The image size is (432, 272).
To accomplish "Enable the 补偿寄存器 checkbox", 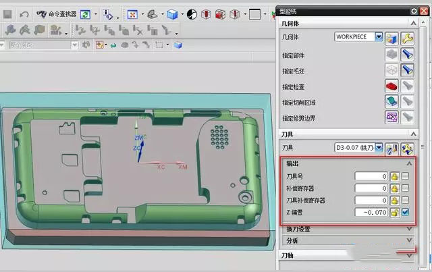I will pyautogui.click(x=404, y=188).
